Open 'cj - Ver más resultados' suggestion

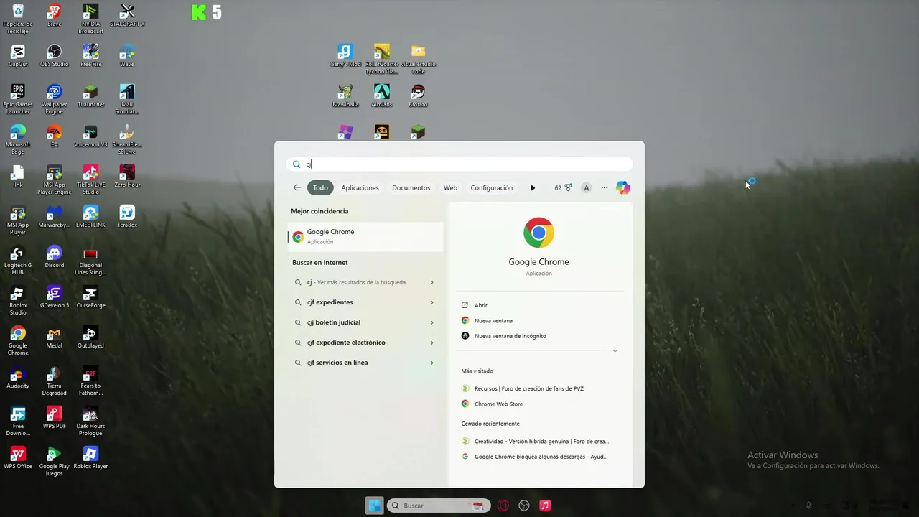point(365,282)
